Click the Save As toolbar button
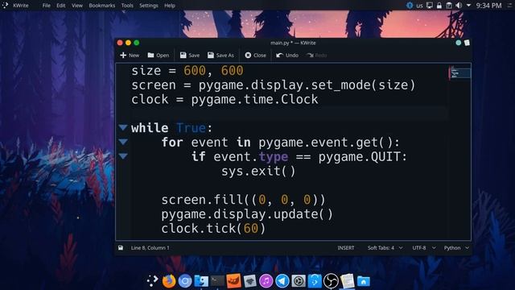 click(x=220, y=56)
